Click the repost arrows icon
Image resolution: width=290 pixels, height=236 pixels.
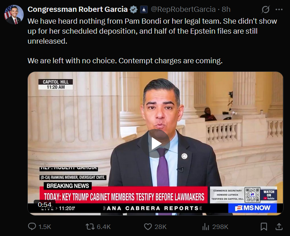(x=90, y=227)
